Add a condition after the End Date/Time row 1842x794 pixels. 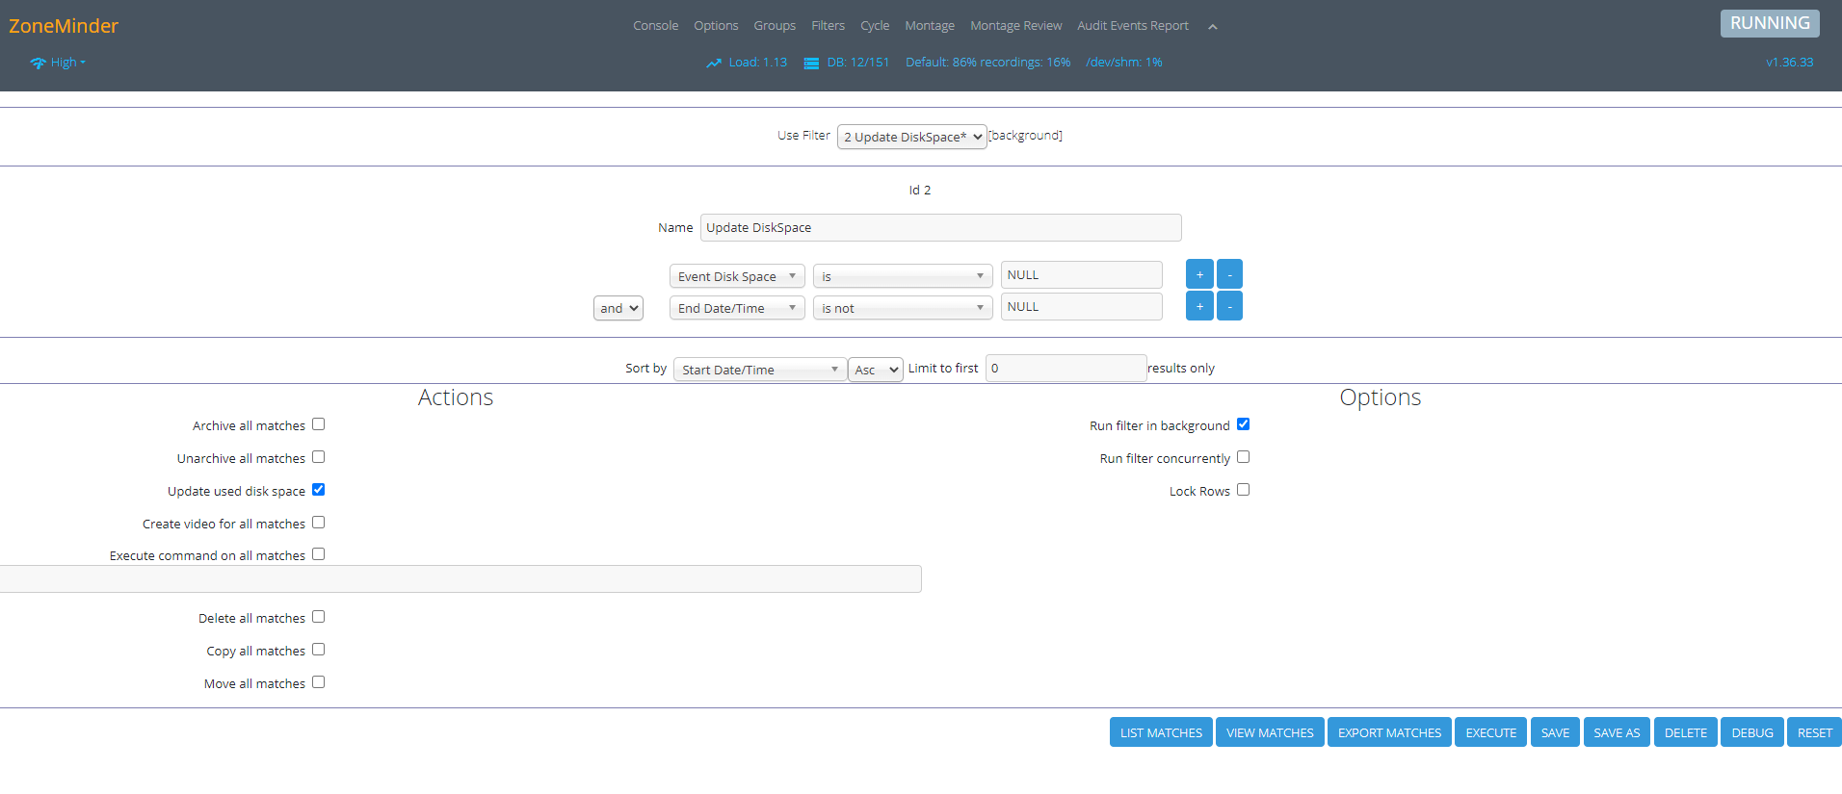(1198, 306)
